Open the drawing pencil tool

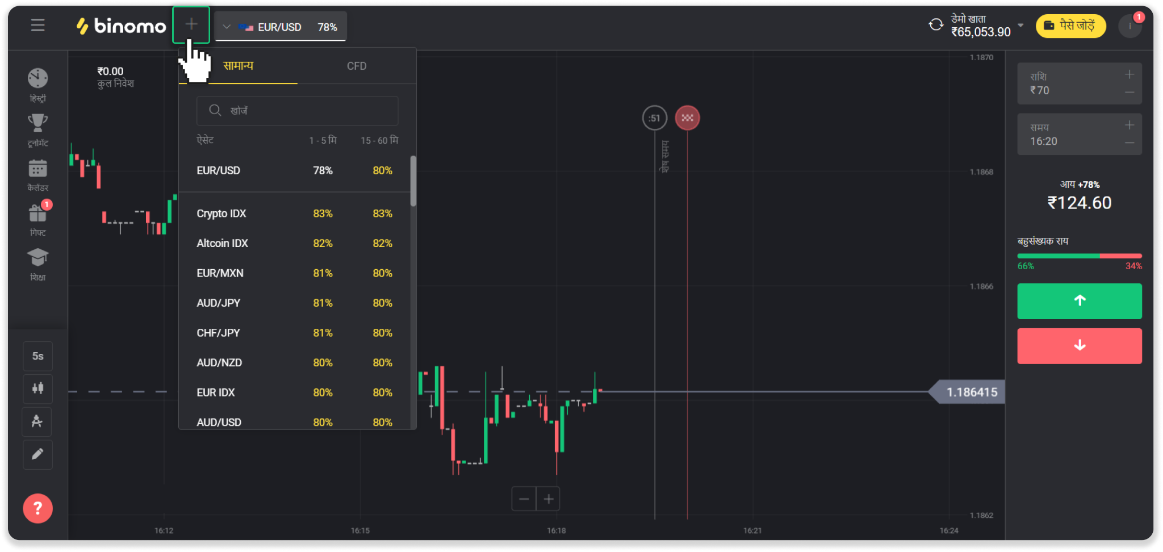(x=37, y=454)
